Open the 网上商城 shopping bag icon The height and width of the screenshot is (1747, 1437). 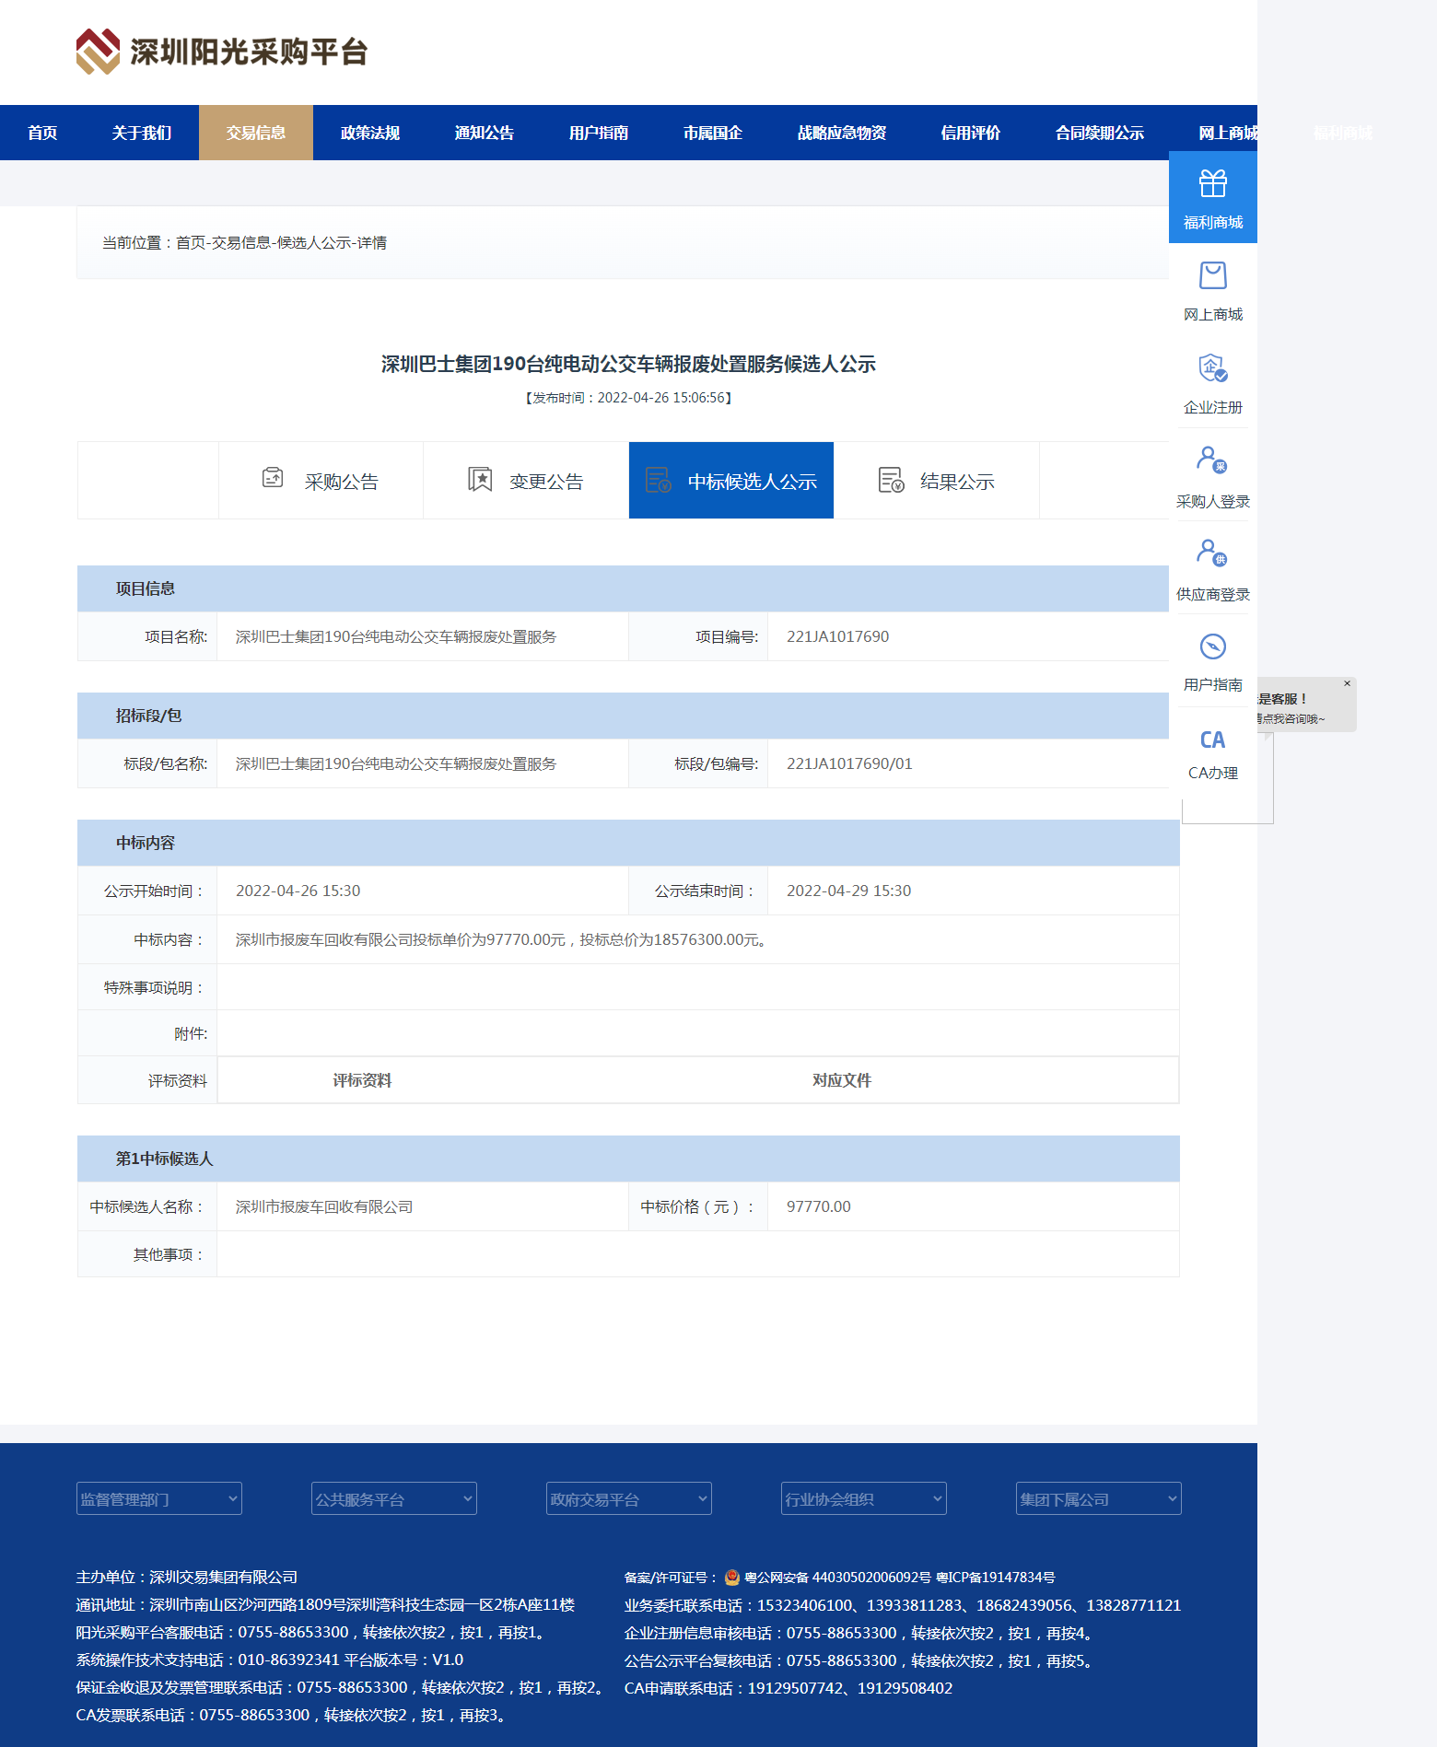[x=1213, y=275]
